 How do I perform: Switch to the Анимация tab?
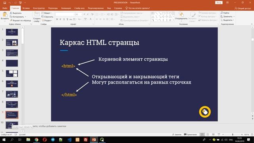[x=66, y=8]
